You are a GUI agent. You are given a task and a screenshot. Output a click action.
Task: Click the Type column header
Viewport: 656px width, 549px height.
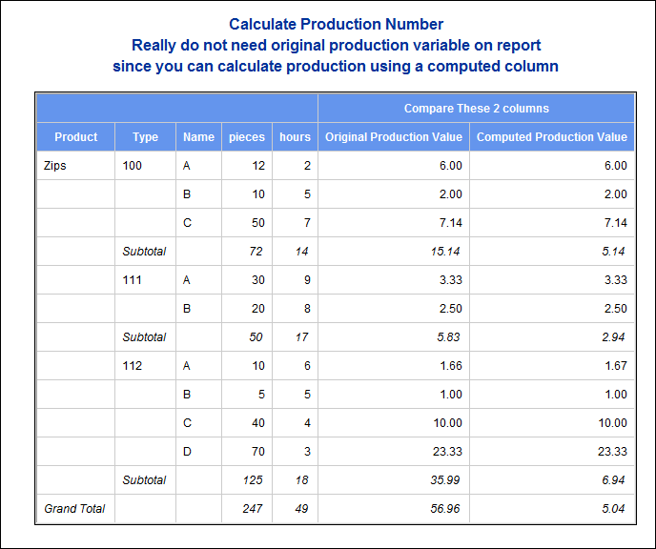tap(145, 136)
